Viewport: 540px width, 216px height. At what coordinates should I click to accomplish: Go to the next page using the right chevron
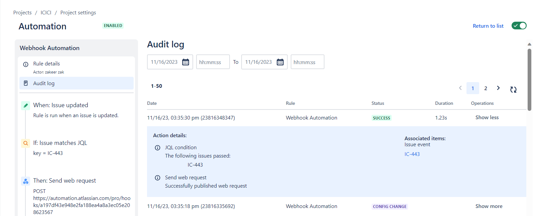tap(498, 88)
